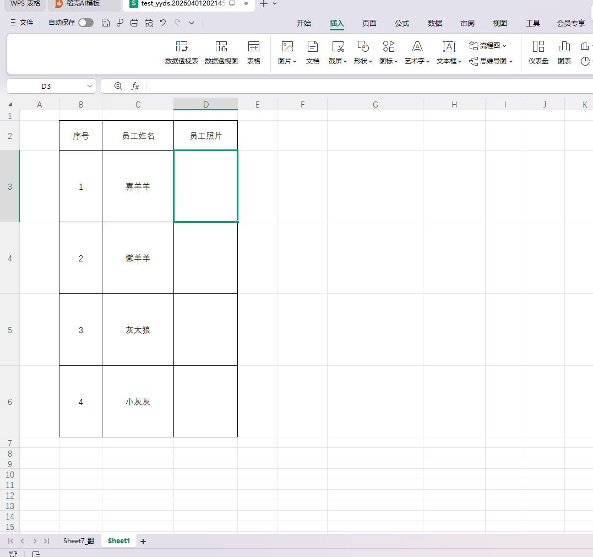
Task: Switch to the Sheet1 sheet tab
Action: (x=119, y=541)
